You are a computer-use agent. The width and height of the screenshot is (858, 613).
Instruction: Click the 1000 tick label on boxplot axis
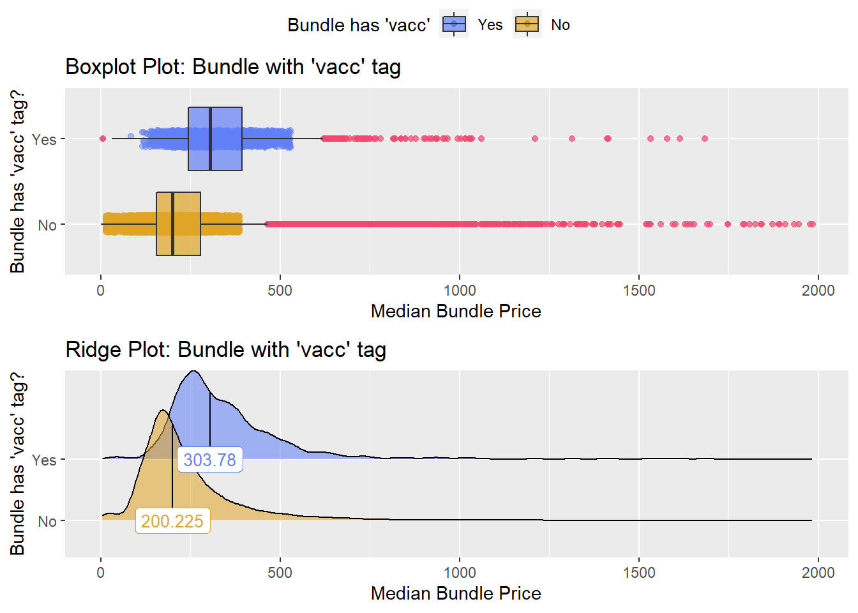point(460,291)
